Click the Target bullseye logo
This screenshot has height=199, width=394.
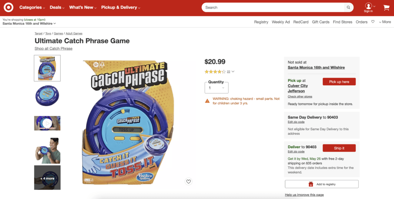tap(8, 7)
